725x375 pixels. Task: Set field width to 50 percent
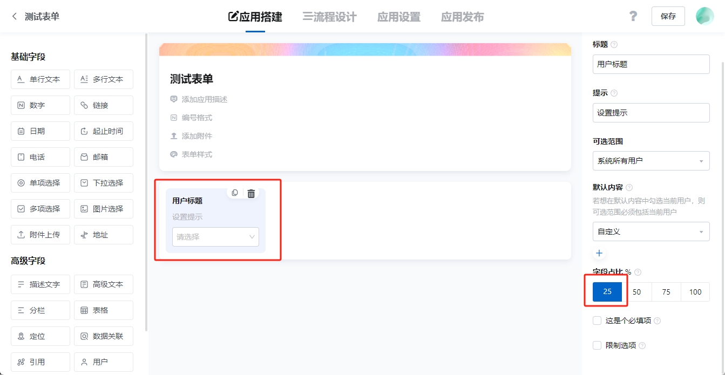tap(637, 292)
